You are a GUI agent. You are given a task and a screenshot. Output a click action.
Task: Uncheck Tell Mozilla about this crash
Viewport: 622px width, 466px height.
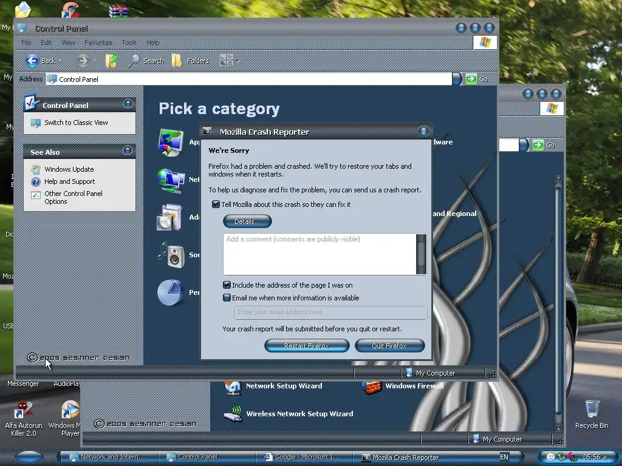pos(216,204)
